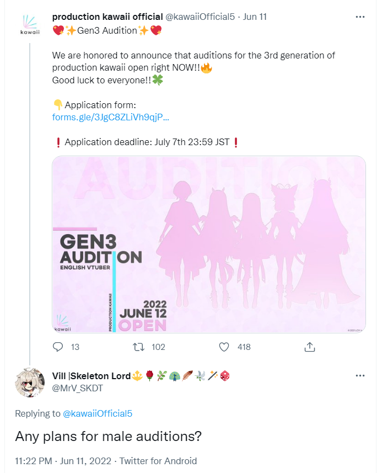Open the forms.gle application form link
The width and height of the screenshot is (382, 473).
pyautogui.click(x=110, y=117)
